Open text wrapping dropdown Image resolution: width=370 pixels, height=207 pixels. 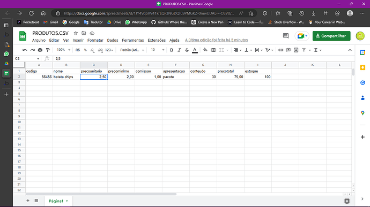pyautogui.click(x=258, y=50)
